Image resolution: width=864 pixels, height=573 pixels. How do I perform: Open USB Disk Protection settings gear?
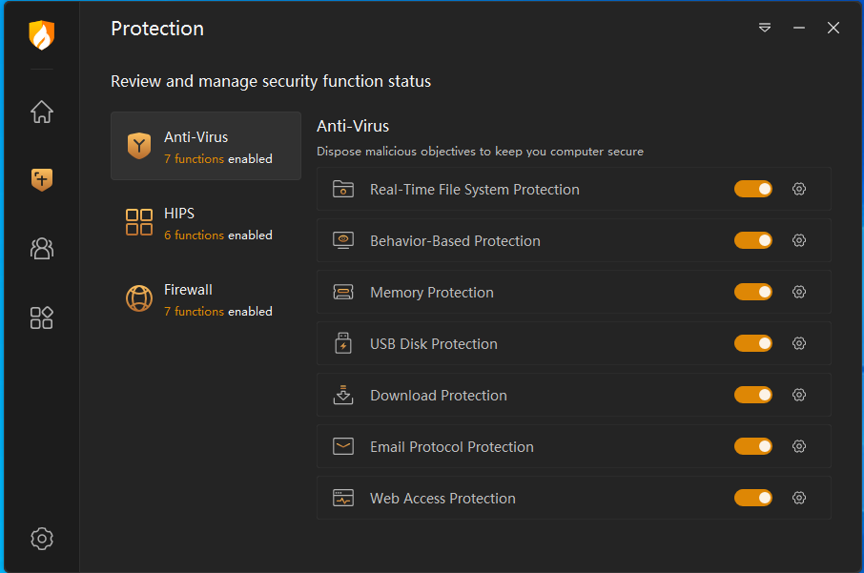point(799,343)
